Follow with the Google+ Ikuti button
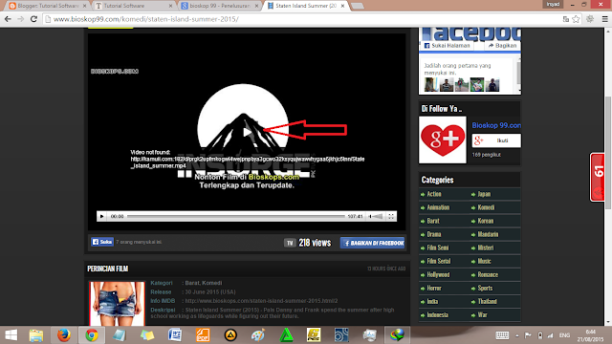This screenshot has height=344, width=612. [x=496, y=140]
